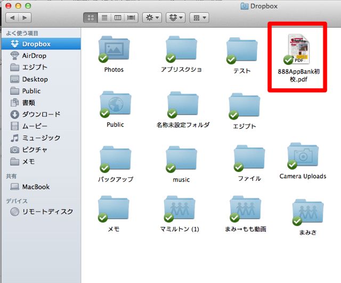Select the music folder icon

pos(181,159)
